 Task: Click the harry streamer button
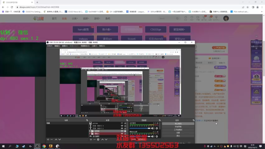83,29
